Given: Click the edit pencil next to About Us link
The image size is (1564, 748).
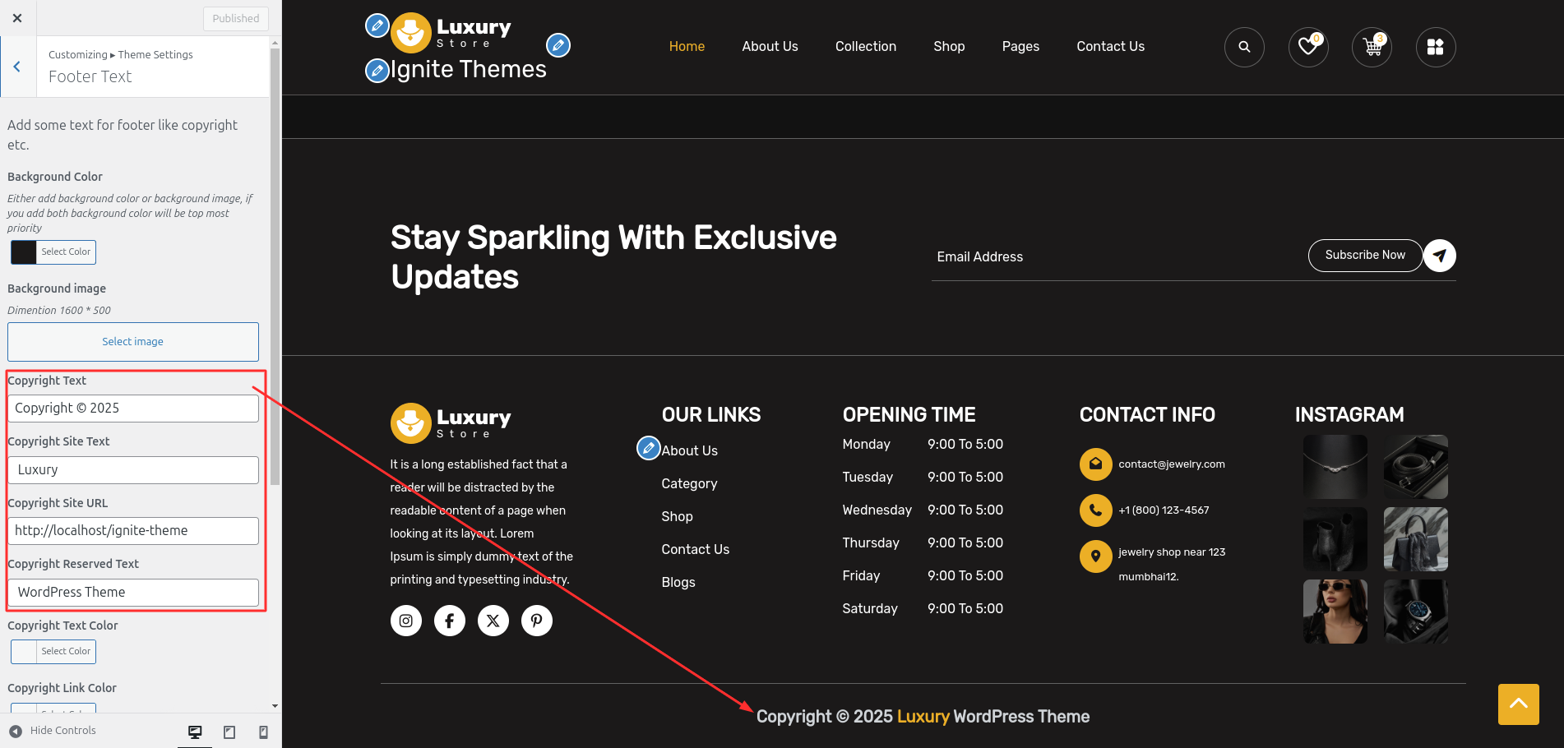Looking at the screenshot, I should (x=648, y=448).
